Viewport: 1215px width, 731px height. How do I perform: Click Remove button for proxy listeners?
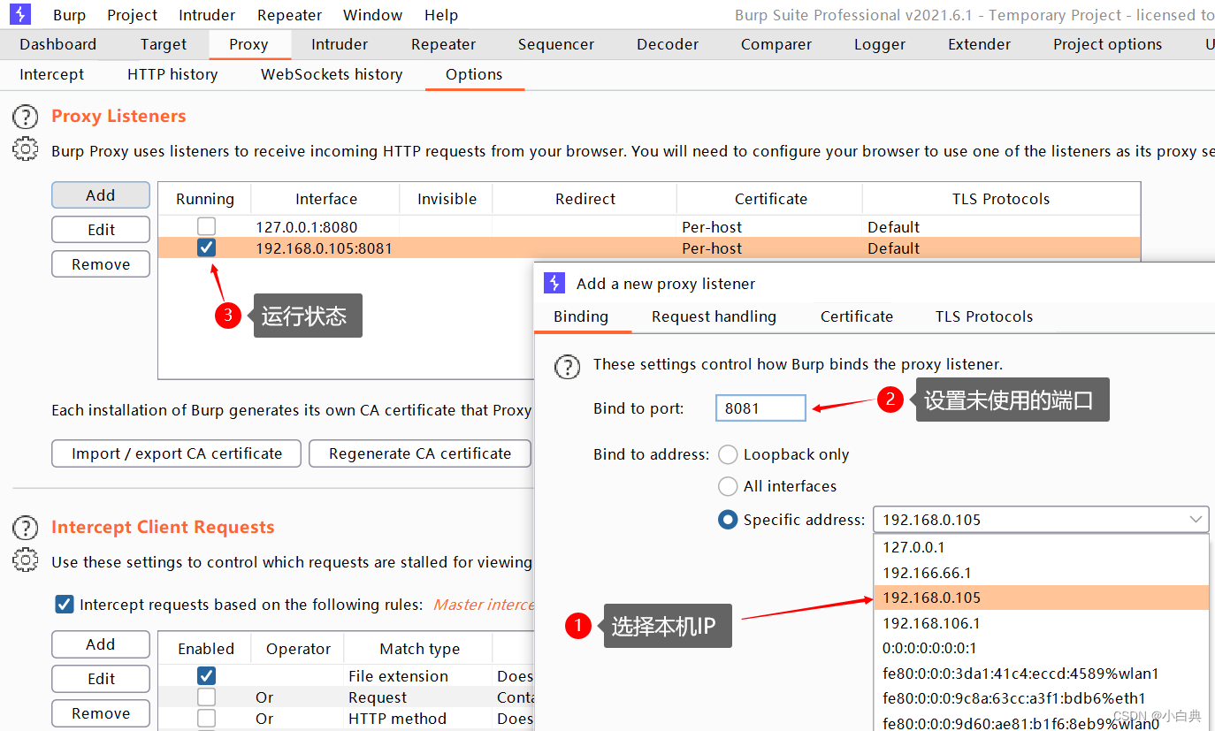pyautogui.click(x=101, y=264)
